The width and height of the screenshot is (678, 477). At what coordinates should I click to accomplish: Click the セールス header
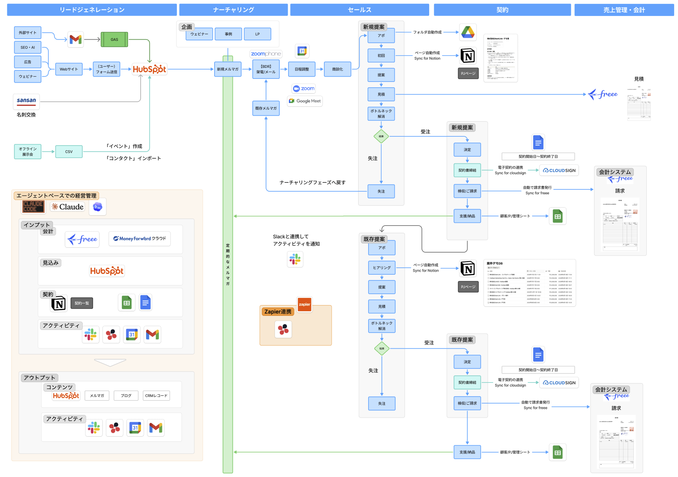point(360,10)
